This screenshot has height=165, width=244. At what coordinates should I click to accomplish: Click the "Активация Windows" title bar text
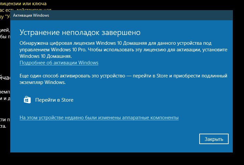pos(31,15)
